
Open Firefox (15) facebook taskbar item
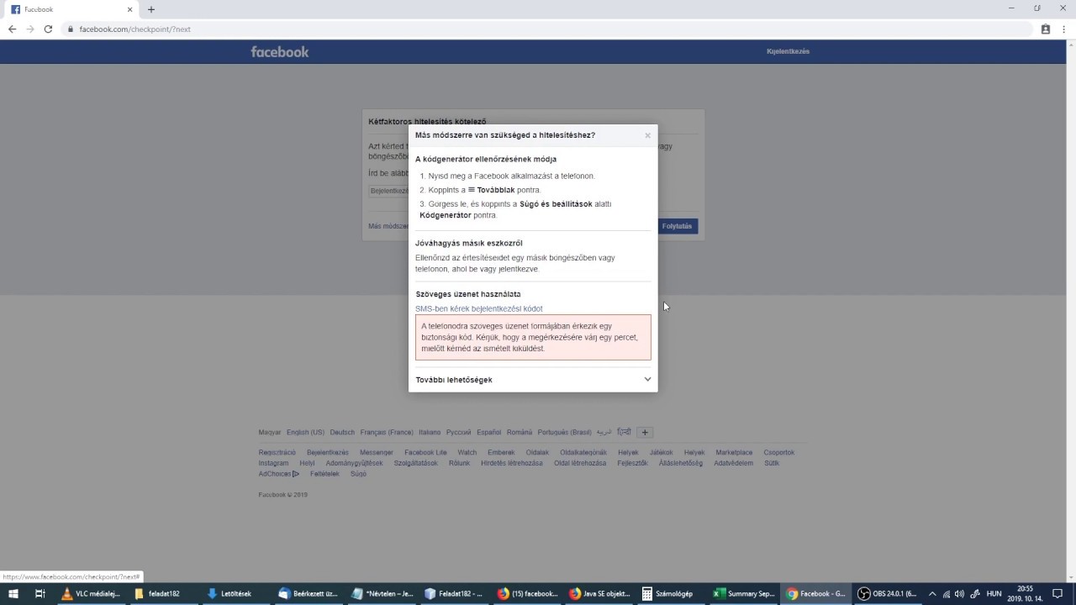click(527, 593)
